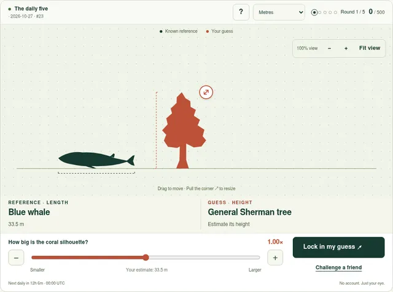
Task: Select the round 1 progress dot
Action: 314,12
